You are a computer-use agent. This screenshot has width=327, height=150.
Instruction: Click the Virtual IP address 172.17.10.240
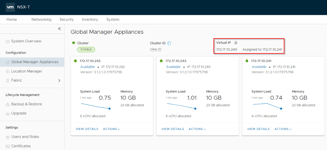(227, 50)
